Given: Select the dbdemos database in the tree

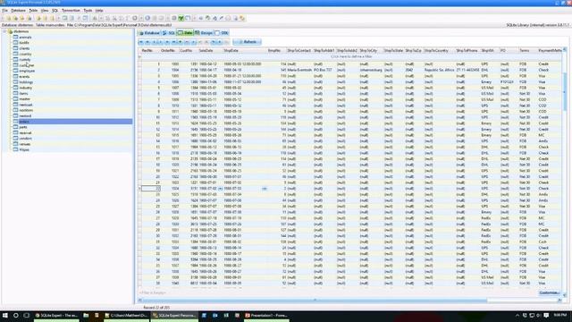Looking at the screenshot, I should point(21,31).
